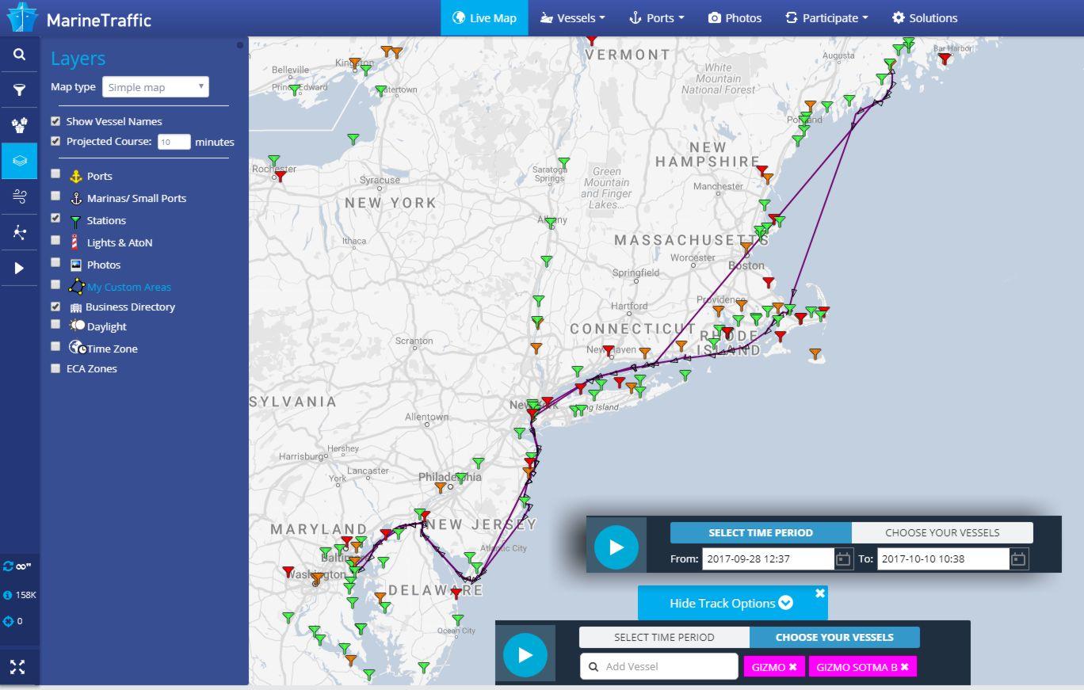The width and height of the screenshot is (1084, 690).
Task: Open the filters funnel icon in the sidebar
Action: [x=19, y=90]
